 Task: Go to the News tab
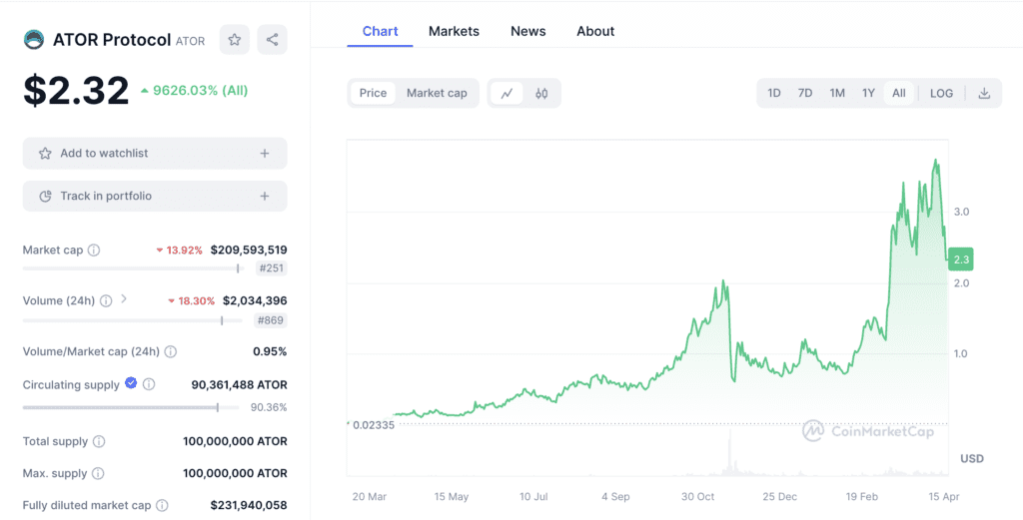tap(527, 31)
